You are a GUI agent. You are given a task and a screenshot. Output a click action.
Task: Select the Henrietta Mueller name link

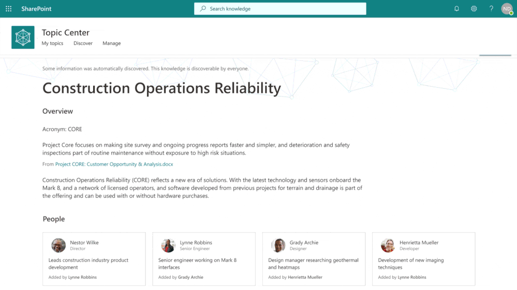click(x=419, y=243)
